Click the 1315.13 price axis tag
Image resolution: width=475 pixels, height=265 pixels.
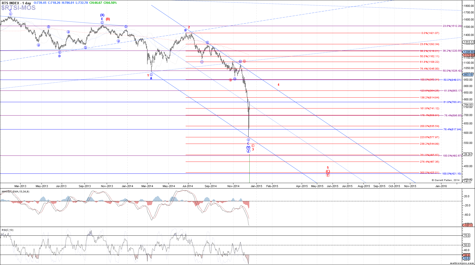(x=469, y=42)
